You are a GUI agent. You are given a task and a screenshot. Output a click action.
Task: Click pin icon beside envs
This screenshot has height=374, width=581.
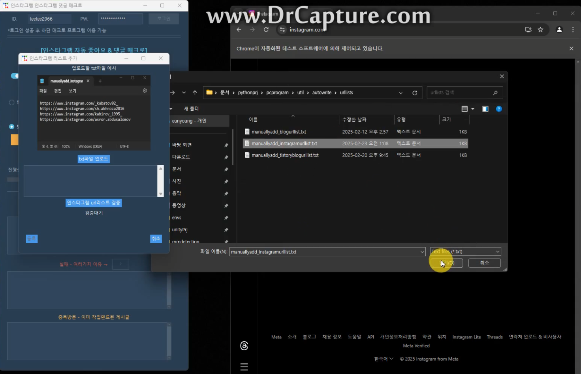pos(226,218)
